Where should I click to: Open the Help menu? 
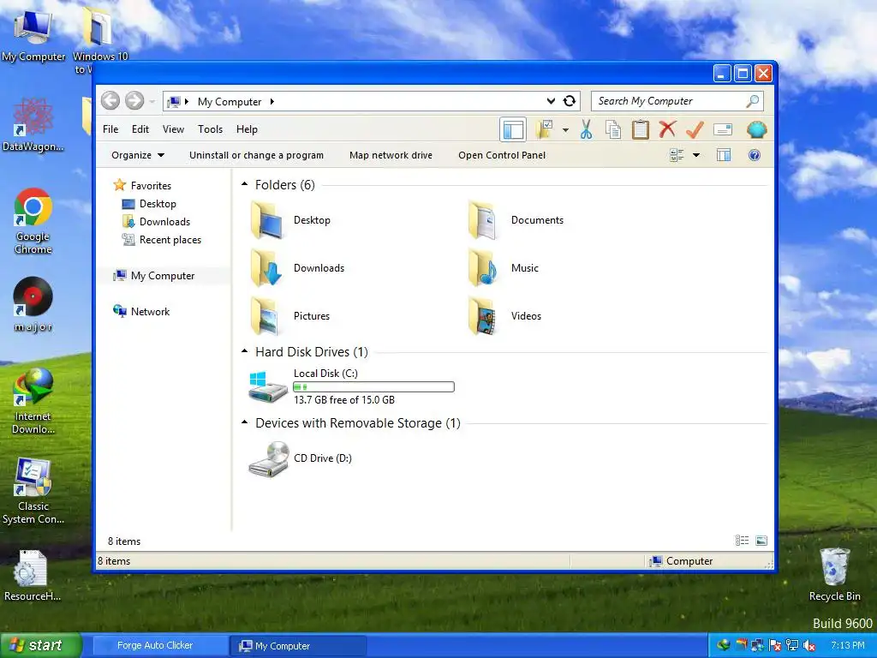point(247,129)
